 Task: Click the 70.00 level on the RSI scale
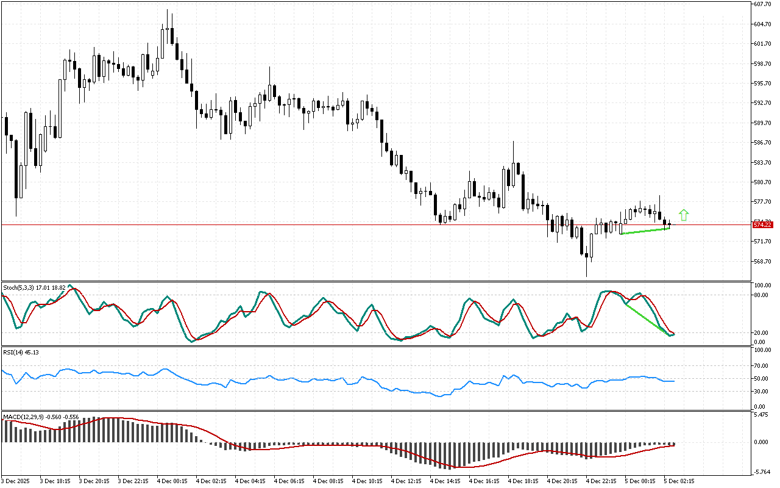coord(762,366)
